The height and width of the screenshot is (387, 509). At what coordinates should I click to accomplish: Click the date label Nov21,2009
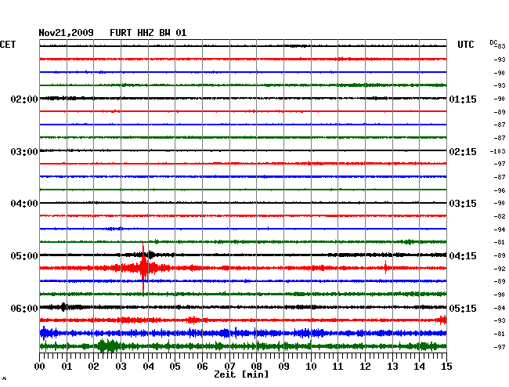[x=67, y=33]
